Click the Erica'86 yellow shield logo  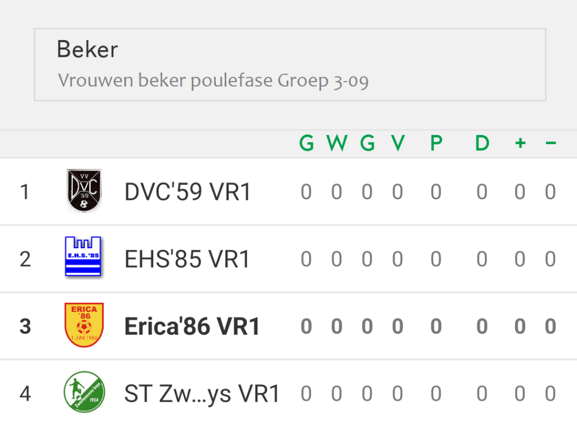pyautogui.click(x=84, y=325)
